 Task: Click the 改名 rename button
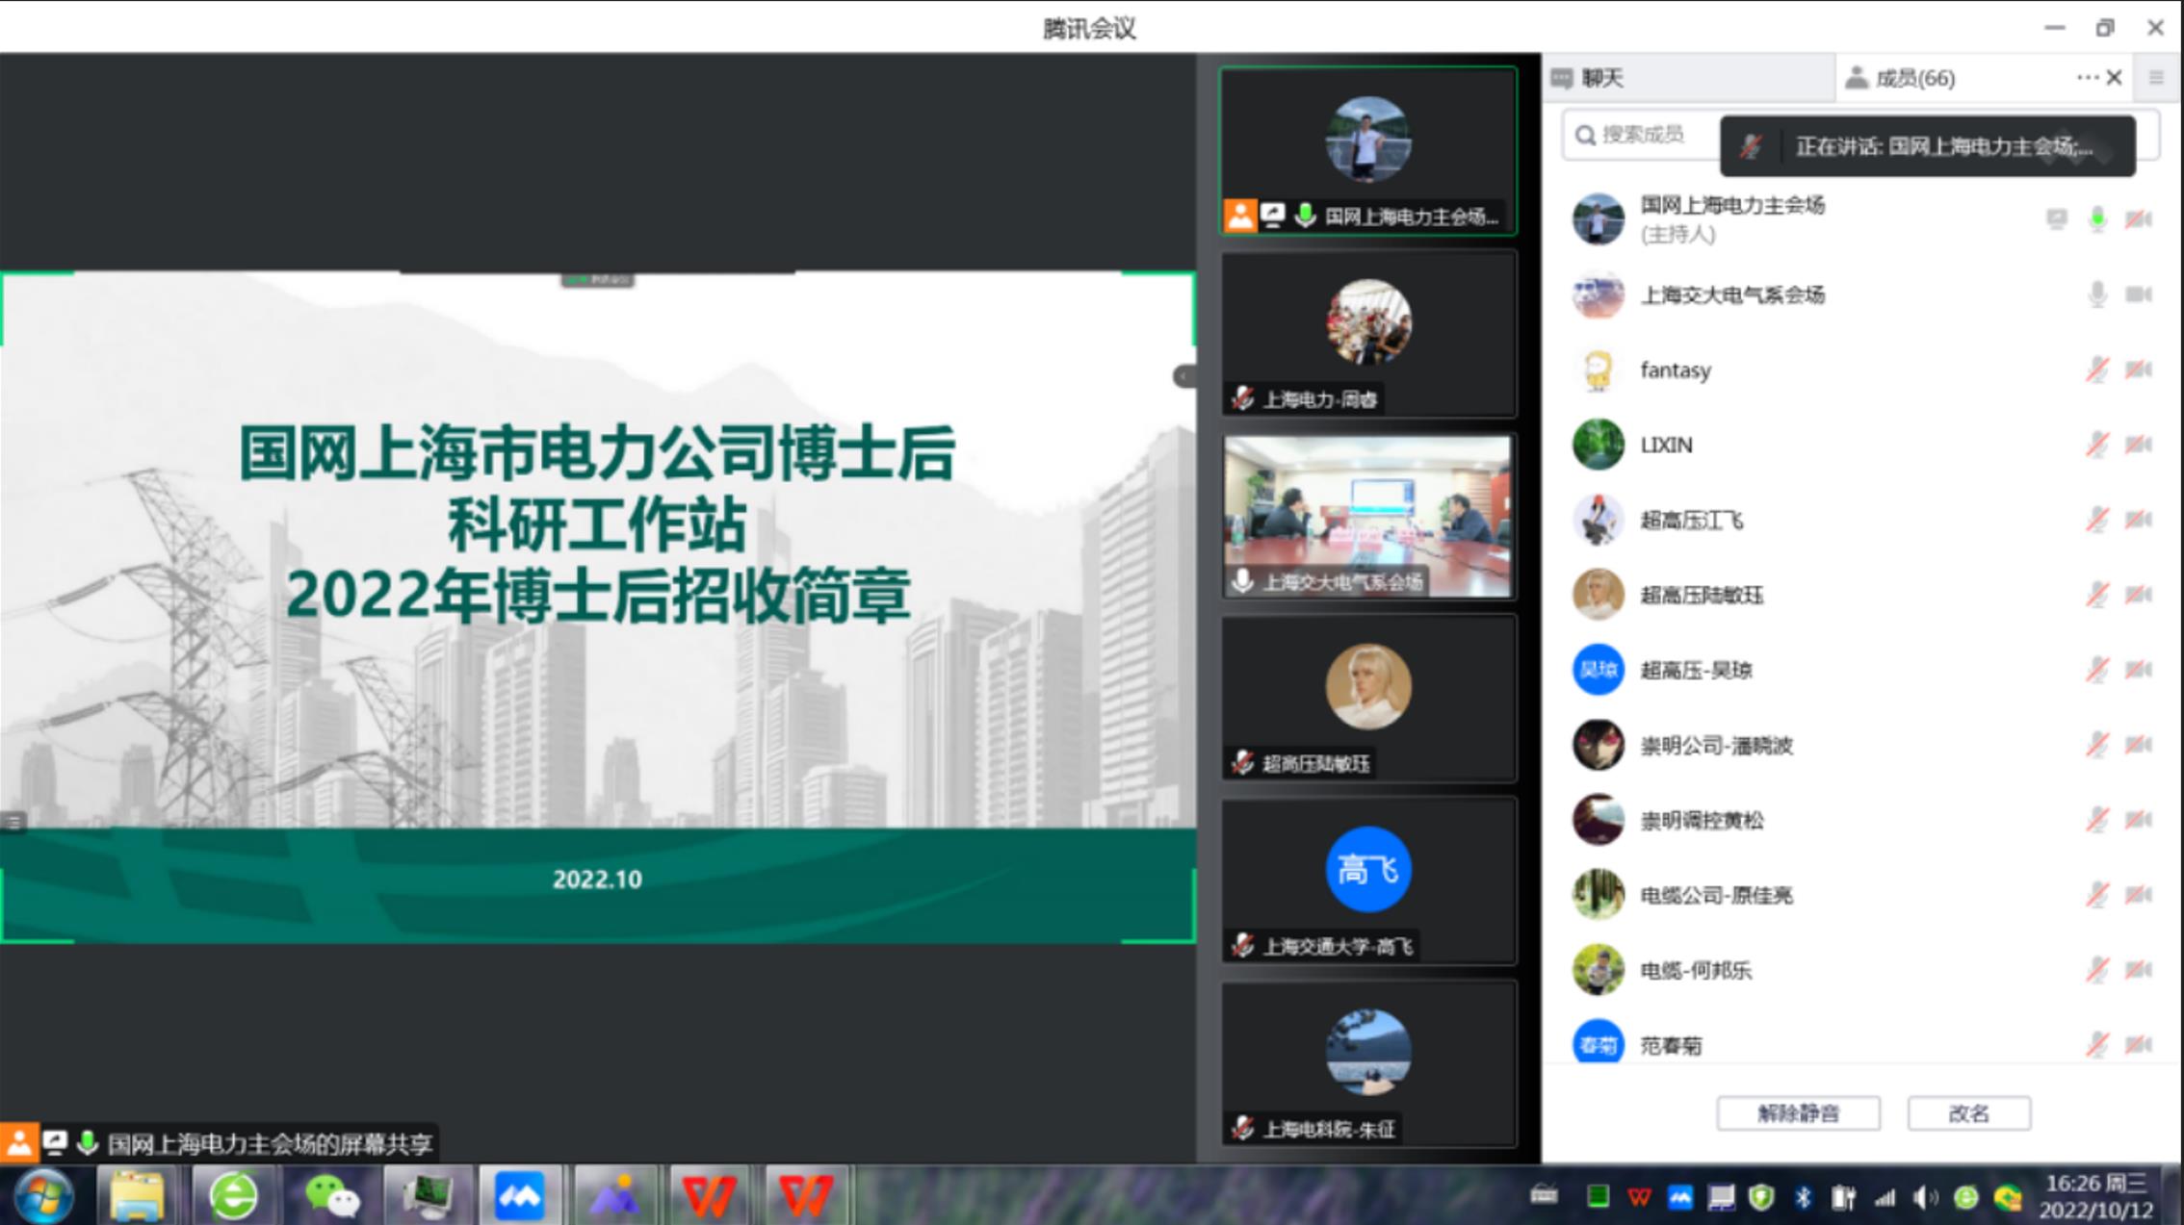[x=1968, y=1113]
